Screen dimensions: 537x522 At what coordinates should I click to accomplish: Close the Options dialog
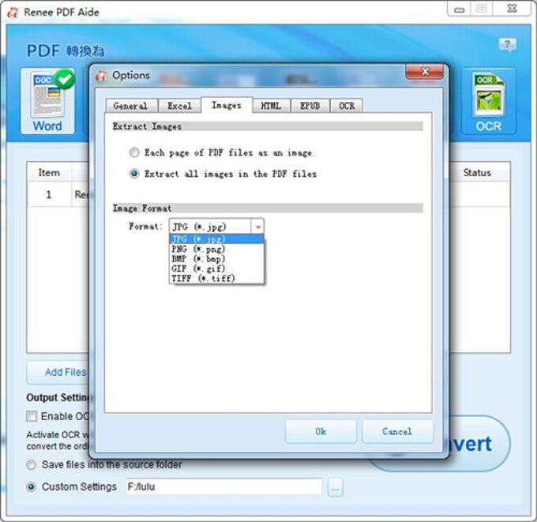pyautogui.click(x=425, y=71)
